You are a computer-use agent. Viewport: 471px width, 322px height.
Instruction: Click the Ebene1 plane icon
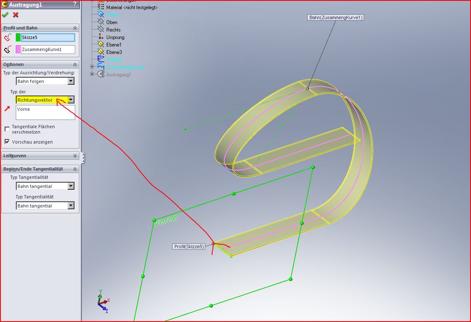[101, 44]
